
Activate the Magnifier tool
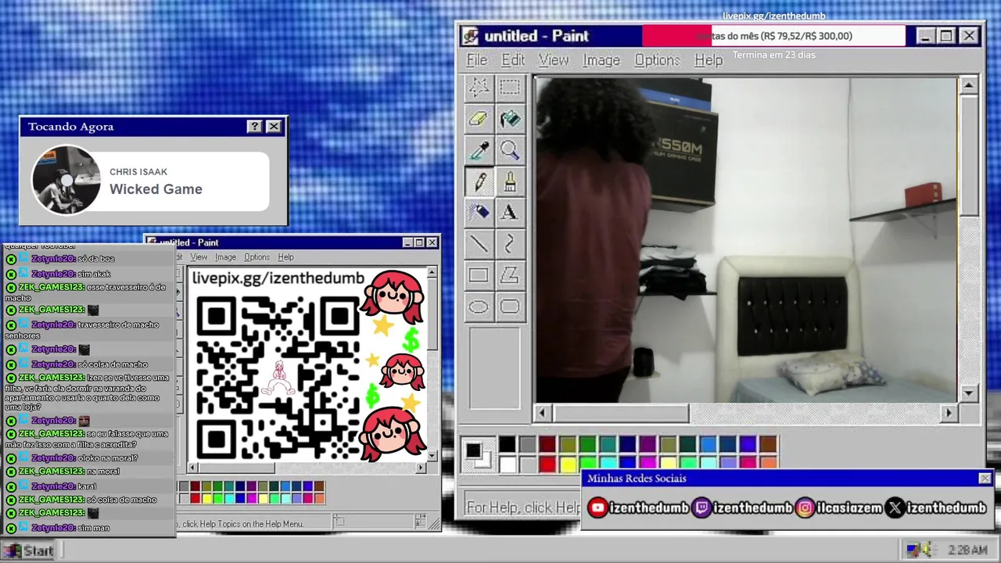[509, 150]
